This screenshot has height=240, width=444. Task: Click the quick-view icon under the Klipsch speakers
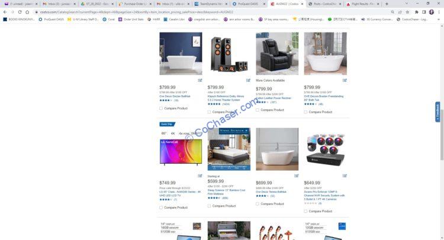pyautogui.click(x=248, y=80)
